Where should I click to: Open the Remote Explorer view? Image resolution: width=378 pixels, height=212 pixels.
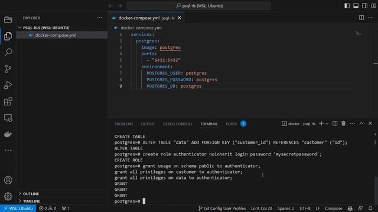click(x=8, y=118)
